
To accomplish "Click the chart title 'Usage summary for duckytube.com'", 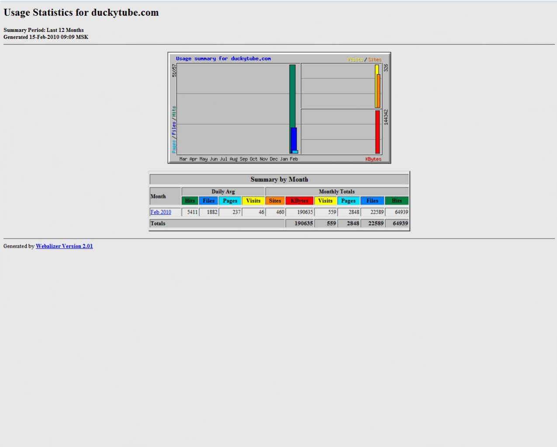I will tap(223, 59).
